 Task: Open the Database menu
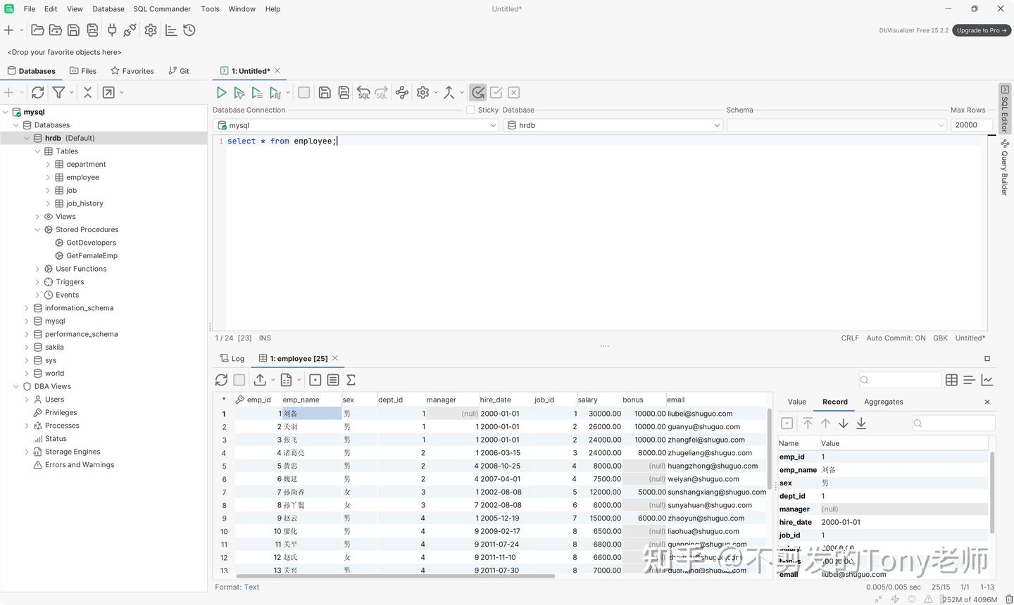(108, 9)
